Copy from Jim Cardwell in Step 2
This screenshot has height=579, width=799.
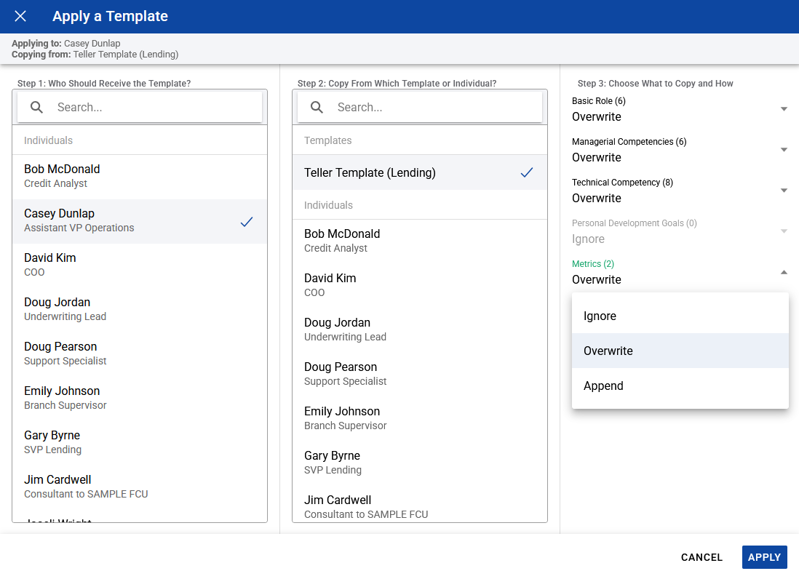pyautogui.click(x=420, y=504)
